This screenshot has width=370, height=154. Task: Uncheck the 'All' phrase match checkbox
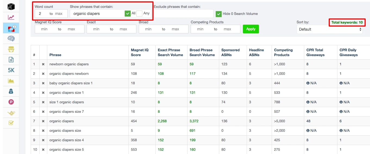pos(128,14)
